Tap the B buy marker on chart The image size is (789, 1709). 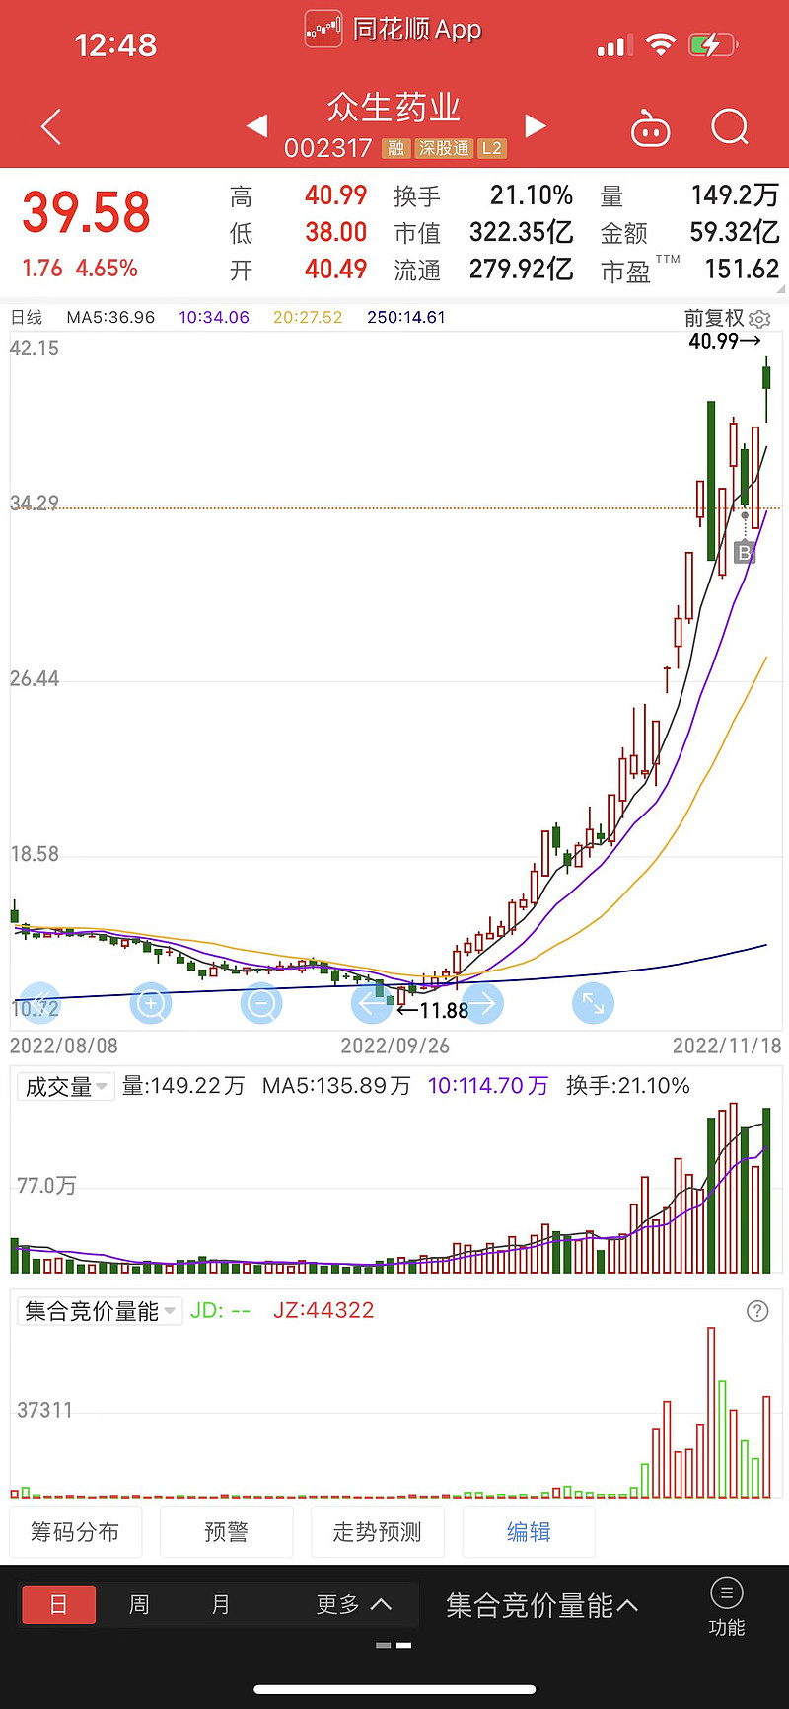pyautogui.click(x=745, y=553)
